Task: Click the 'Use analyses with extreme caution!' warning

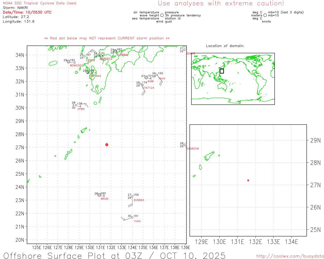Action: pyautogui.click(x=221, y=4)
